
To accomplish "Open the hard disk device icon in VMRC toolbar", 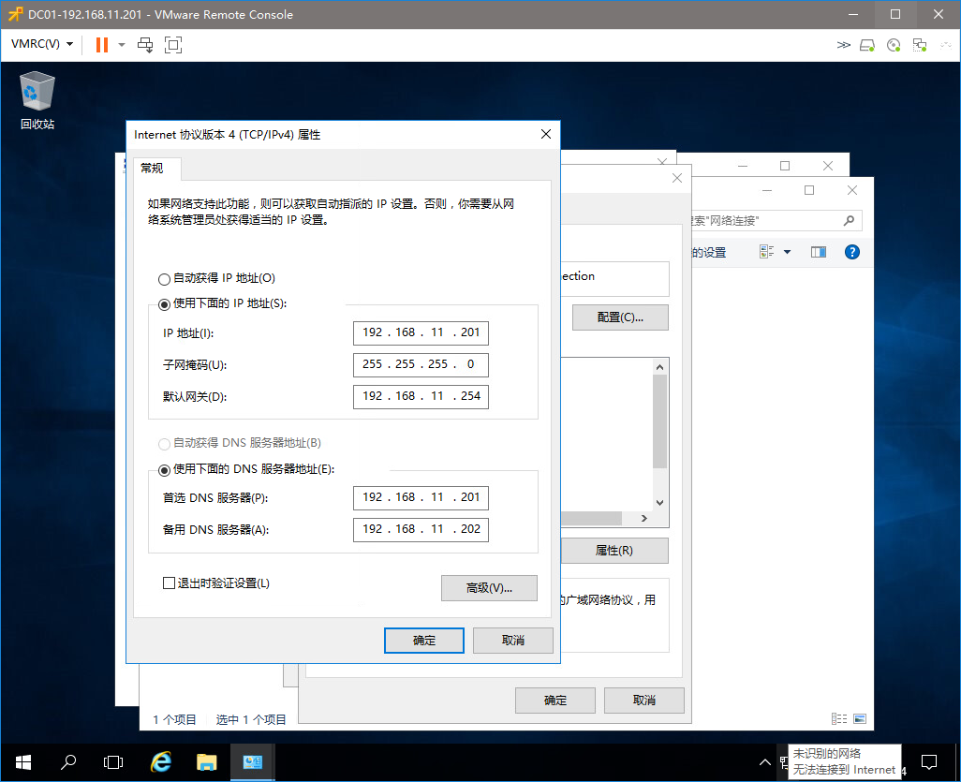I will [867, 45].
